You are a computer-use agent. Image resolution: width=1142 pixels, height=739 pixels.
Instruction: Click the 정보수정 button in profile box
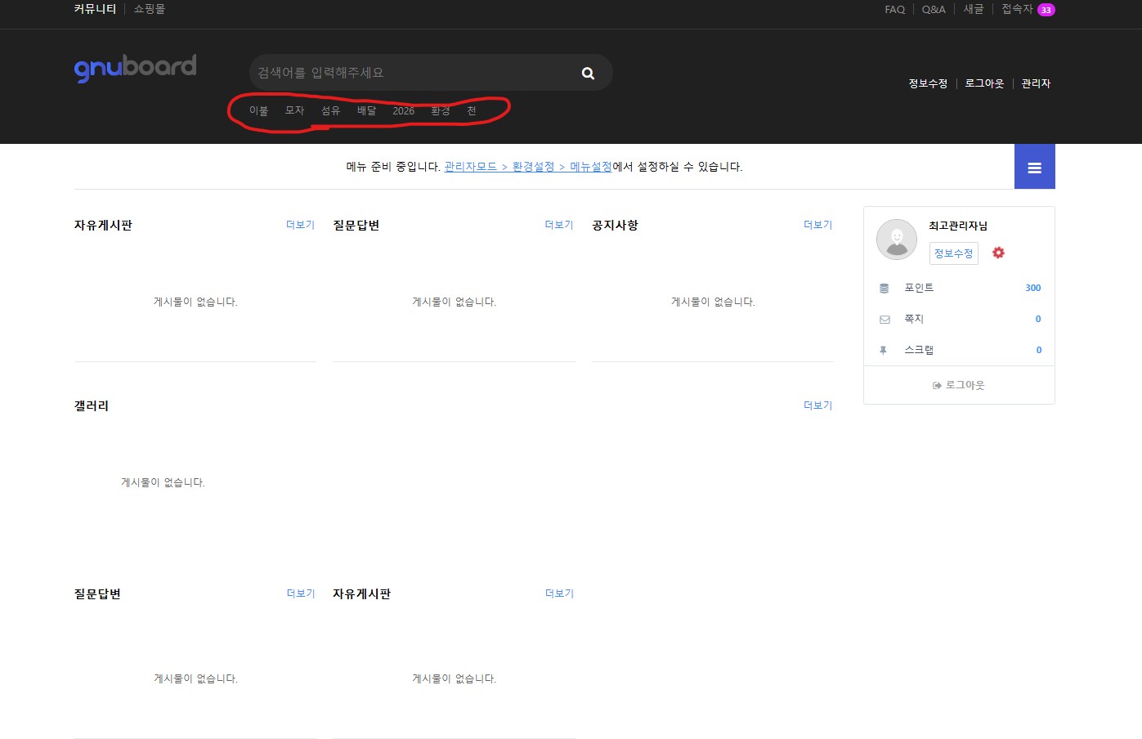953,253
